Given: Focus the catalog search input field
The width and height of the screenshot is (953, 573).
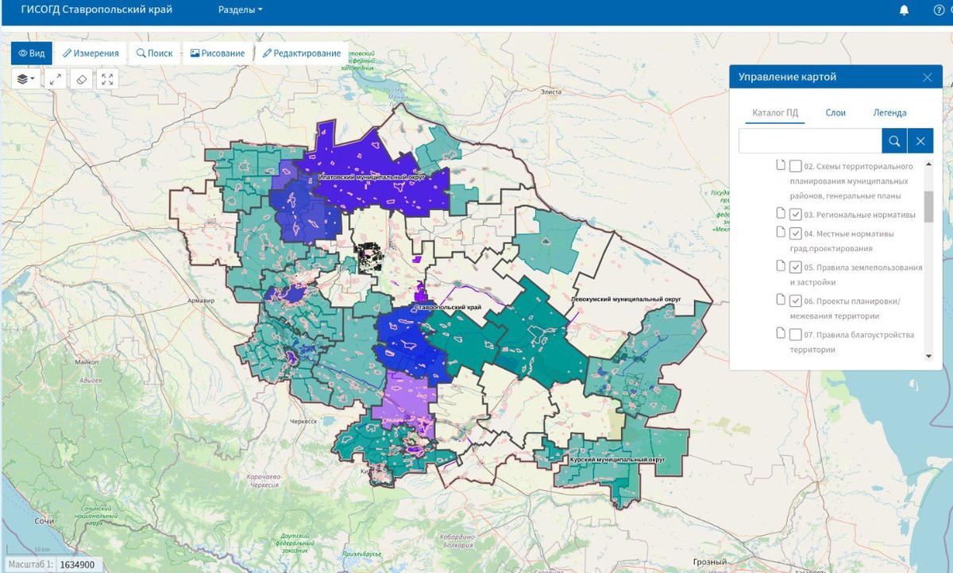Looking at the screenshot, I should [x=809, y=141].
